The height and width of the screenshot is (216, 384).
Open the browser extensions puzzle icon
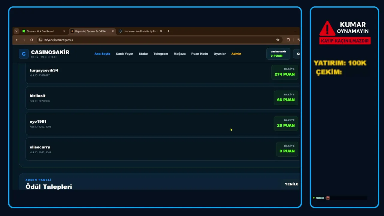coord(288,40)
